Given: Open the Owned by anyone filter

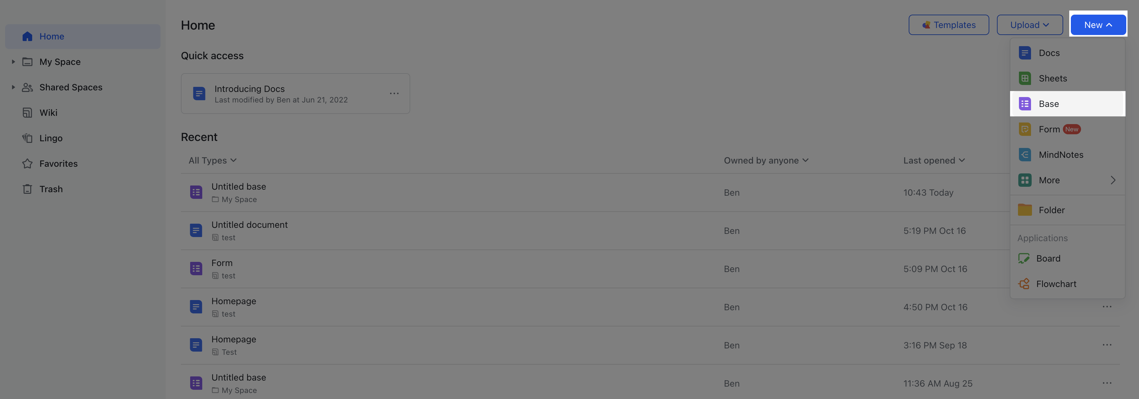Looking at the screenshot, I should coord(766,160).
